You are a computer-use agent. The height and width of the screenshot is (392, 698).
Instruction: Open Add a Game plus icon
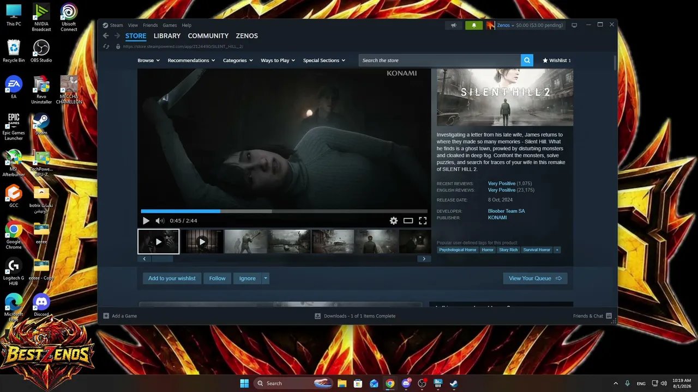[106, 316]
